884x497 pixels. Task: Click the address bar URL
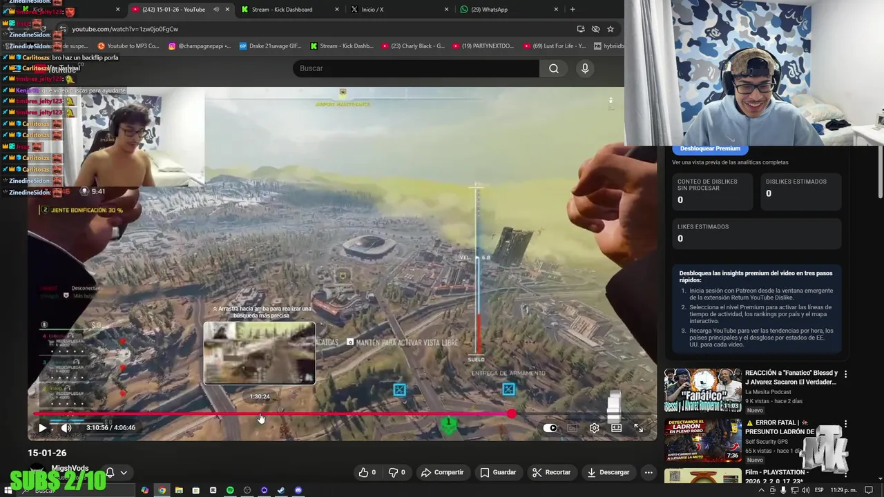(125, 29)
